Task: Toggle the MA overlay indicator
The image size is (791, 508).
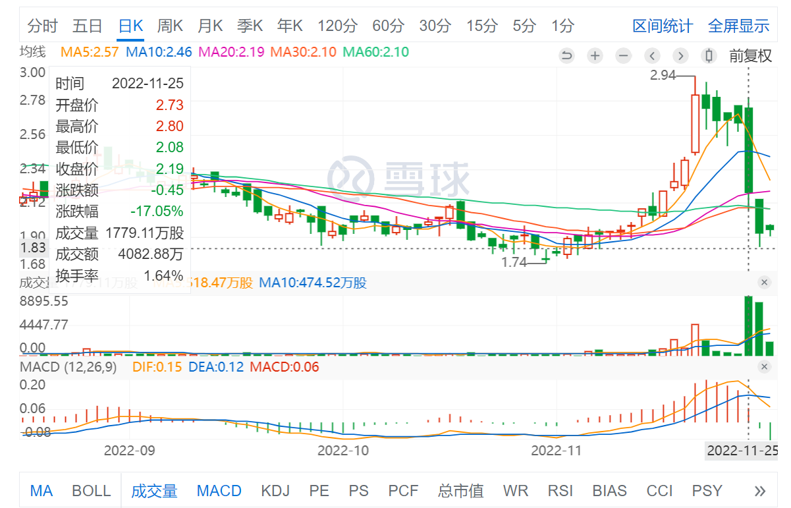Action: (41, 491)
